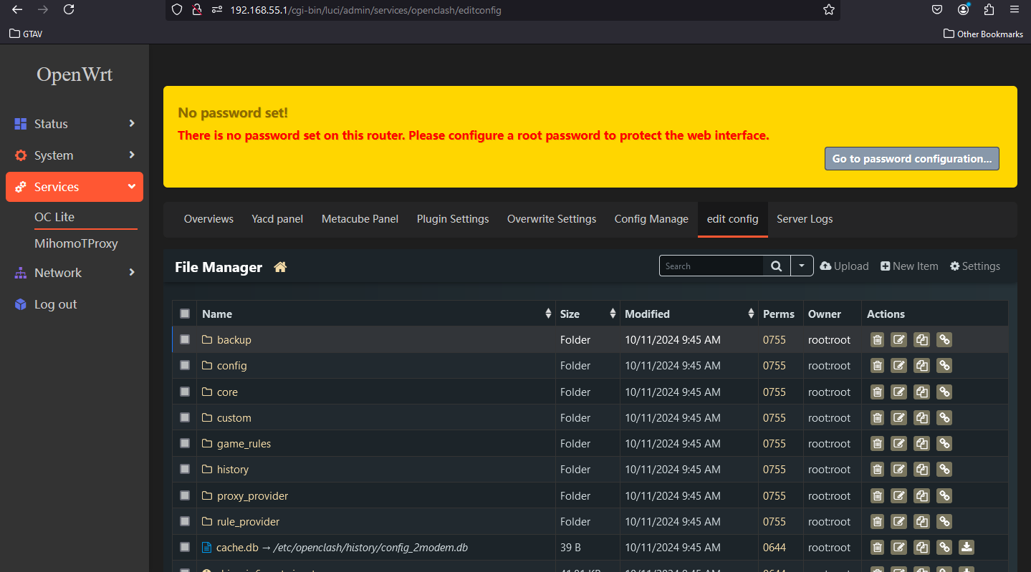Delete the config folder via trash icon
This screenshot has height=572, width=1031.
[x=877, y=366]
